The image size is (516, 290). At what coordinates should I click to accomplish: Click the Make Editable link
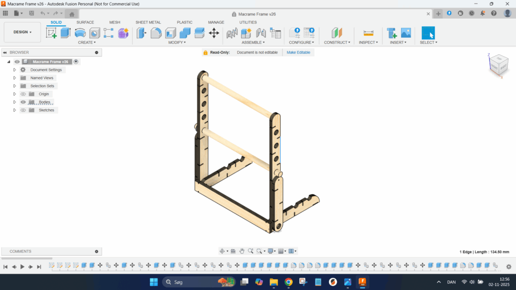[x=298, y=52]
